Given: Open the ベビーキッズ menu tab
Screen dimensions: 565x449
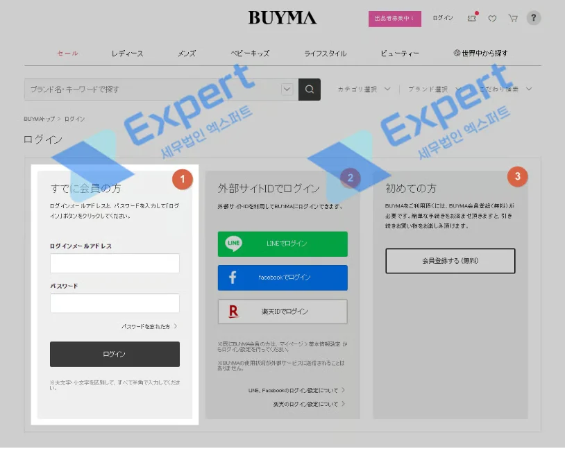Looking at the screenshot, I should [x=250, y=53].
